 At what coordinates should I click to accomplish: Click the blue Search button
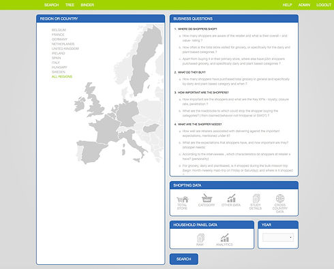point(184,259)
